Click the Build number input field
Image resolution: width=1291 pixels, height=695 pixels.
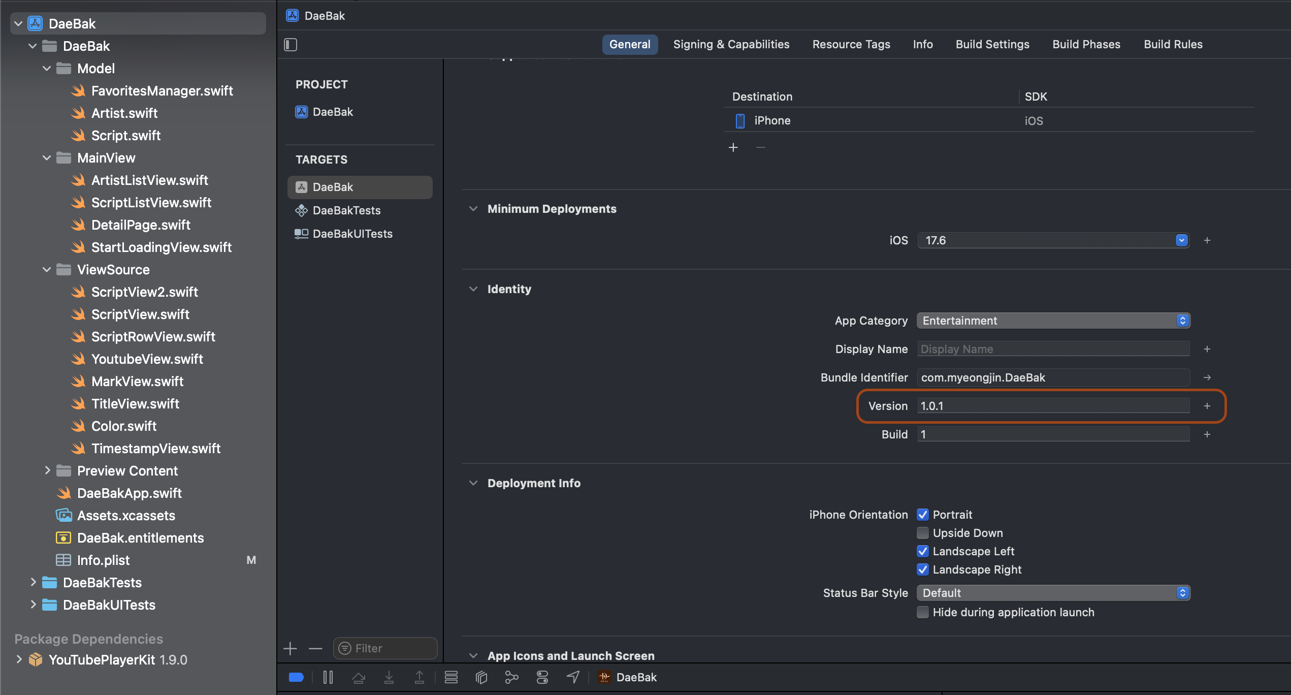[1053, 434]
